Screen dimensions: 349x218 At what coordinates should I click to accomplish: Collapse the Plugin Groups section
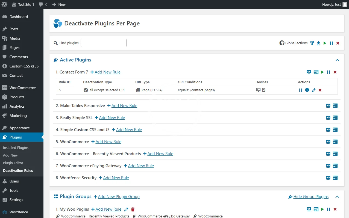point(337,197)
